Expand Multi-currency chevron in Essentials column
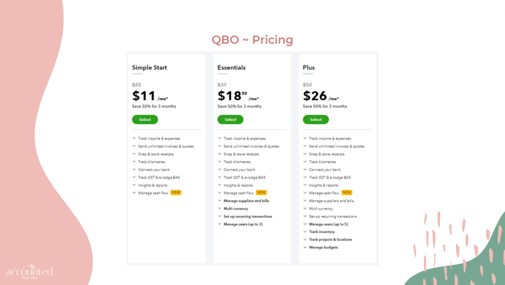This screenshot has height=285, width=505. pyautogui.click(x=220, y=209)
